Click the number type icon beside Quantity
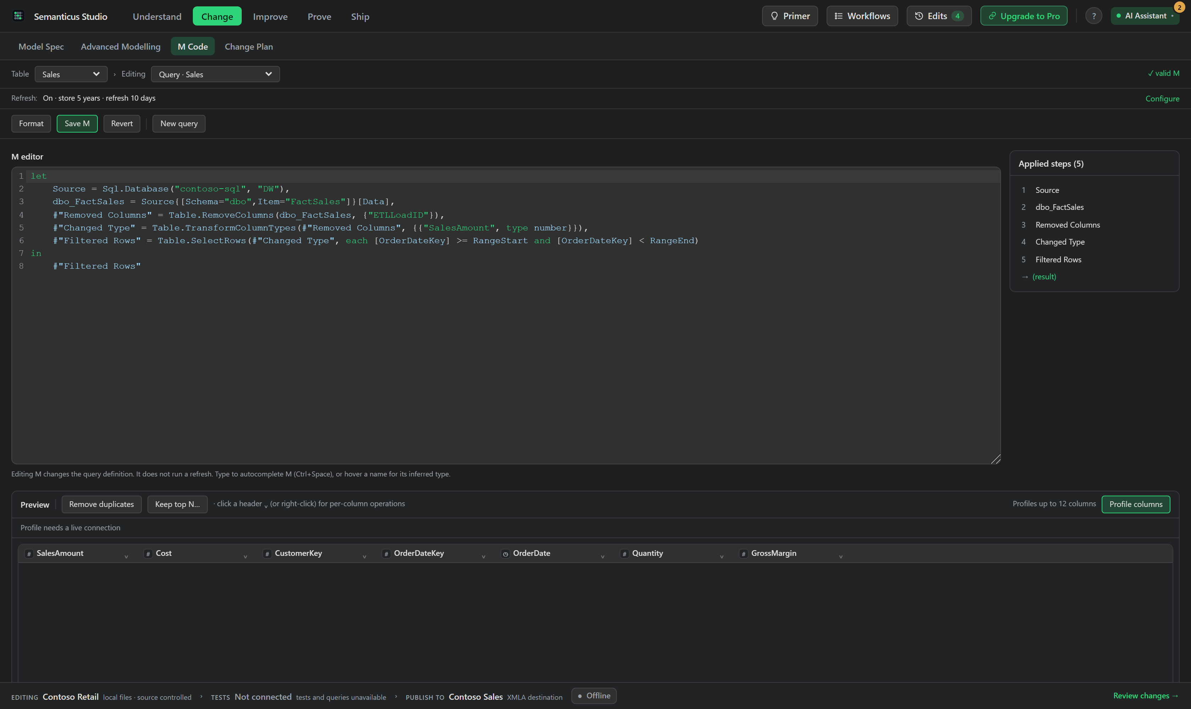 click(x=625, y=554)
